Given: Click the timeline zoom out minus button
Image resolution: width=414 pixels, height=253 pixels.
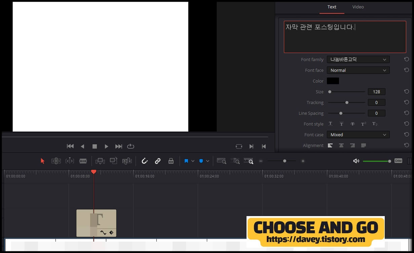Looking at the screenshot, I should pos(261,161).
